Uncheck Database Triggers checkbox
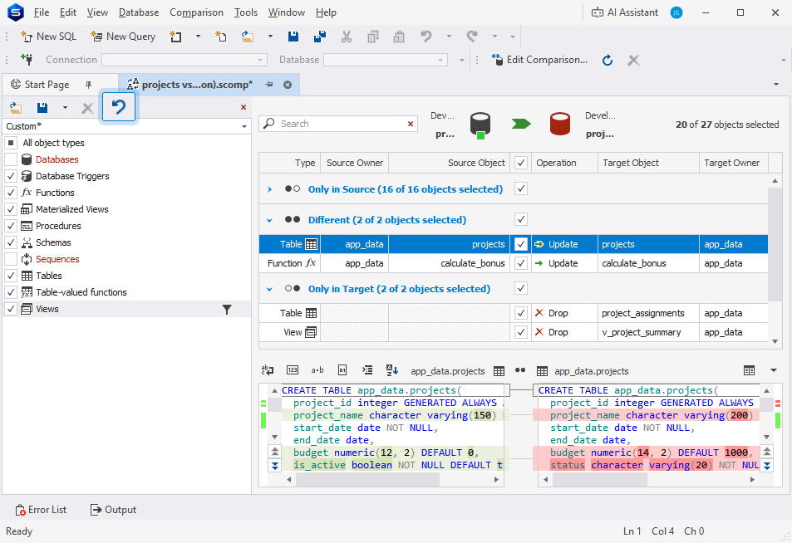 coord(11,176)
